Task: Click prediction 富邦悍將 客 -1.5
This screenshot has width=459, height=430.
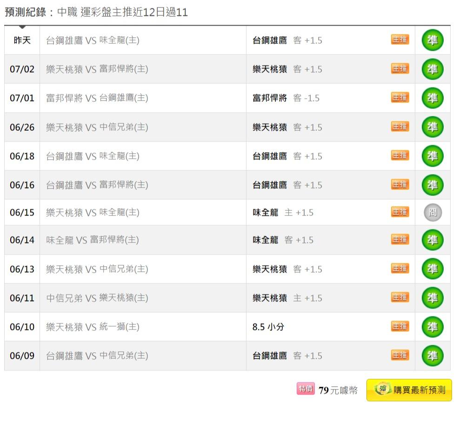Action: pos(286,98)
